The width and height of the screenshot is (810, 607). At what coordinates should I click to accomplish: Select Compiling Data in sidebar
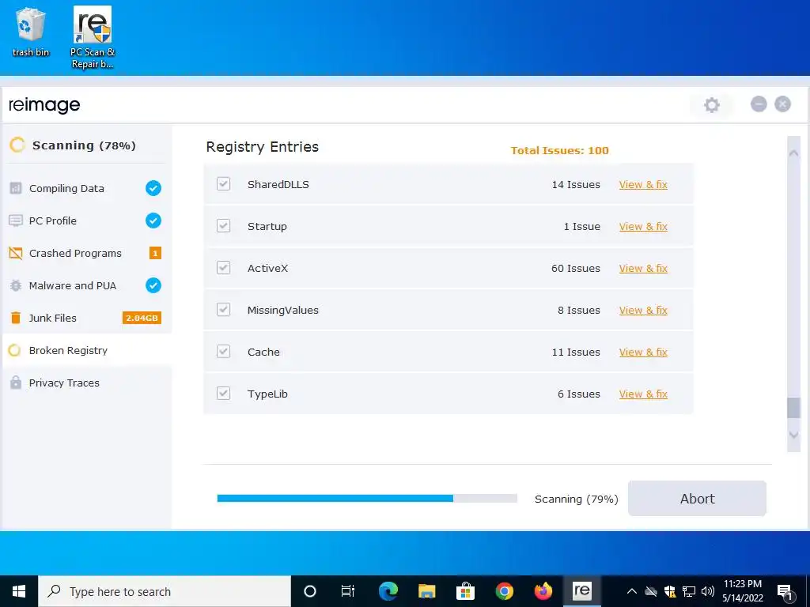(85, 188)
